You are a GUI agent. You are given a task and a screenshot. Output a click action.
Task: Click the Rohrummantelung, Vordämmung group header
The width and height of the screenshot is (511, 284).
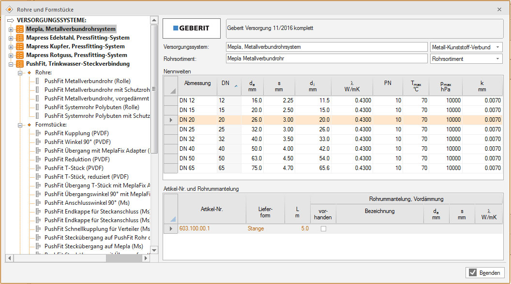click(x=406, y=199)
